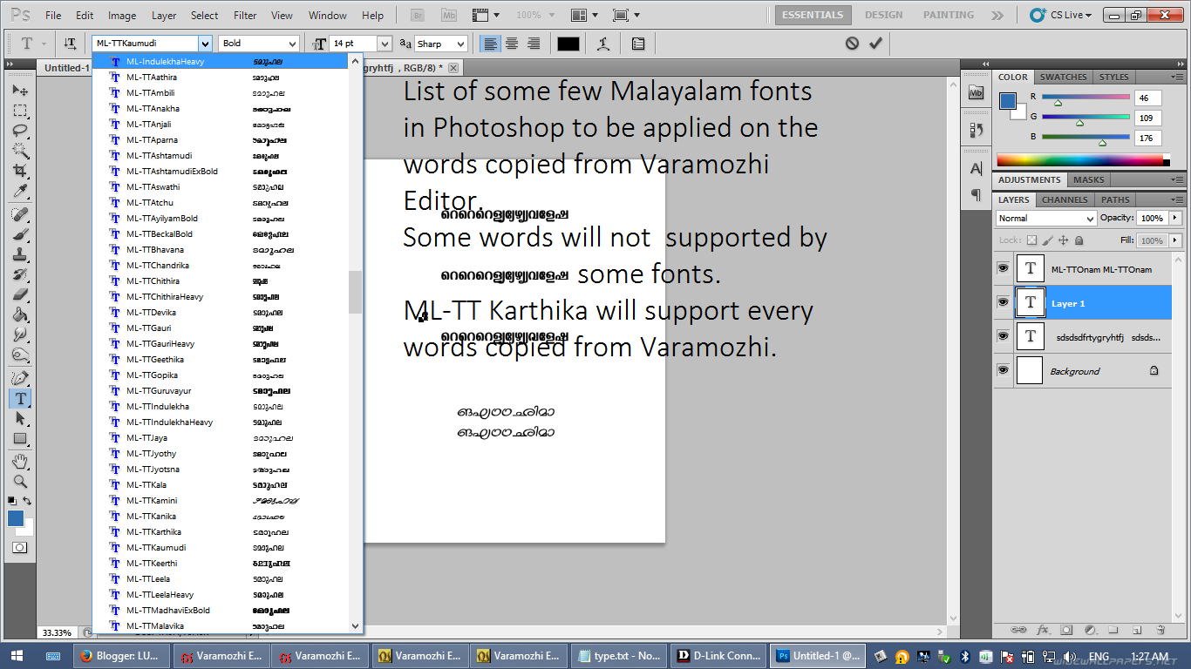Select the History Brush tool
This screenshot has width=1191, height=669.
pyautogui.click(x=20, y=275)
